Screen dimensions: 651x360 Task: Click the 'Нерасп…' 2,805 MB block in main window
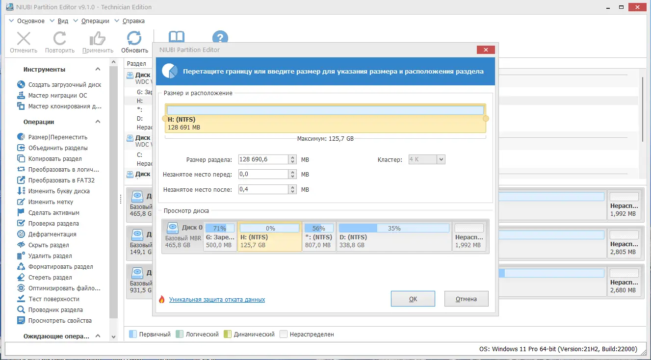tap(624, 244)
